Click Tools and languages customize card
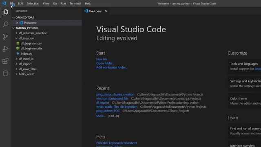Image resolution: width=261 pixels, height=147 pixels. (244, 66)
